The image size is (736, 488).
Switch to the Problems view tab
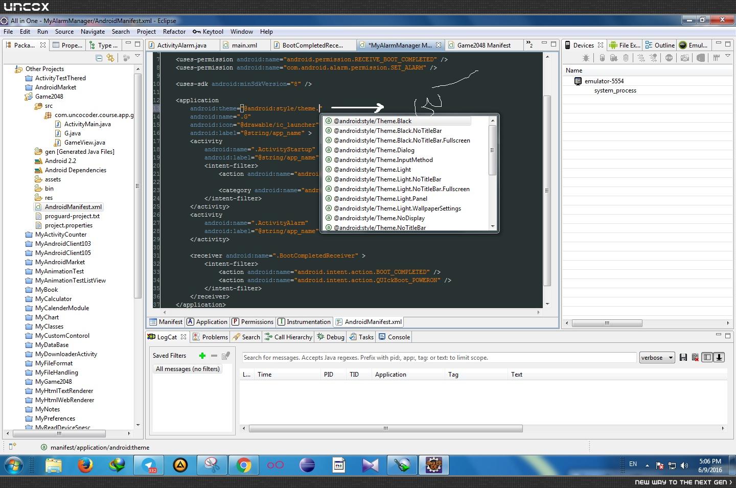(210, 337)
